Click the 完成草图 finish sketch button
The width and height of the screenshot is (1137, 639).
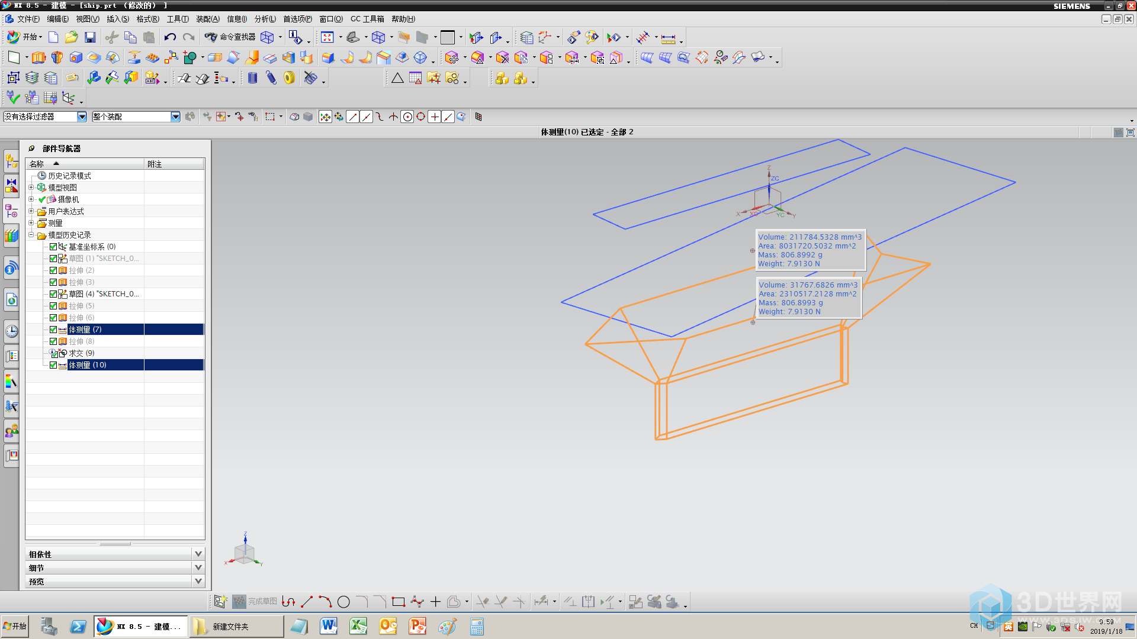[255, 602]
